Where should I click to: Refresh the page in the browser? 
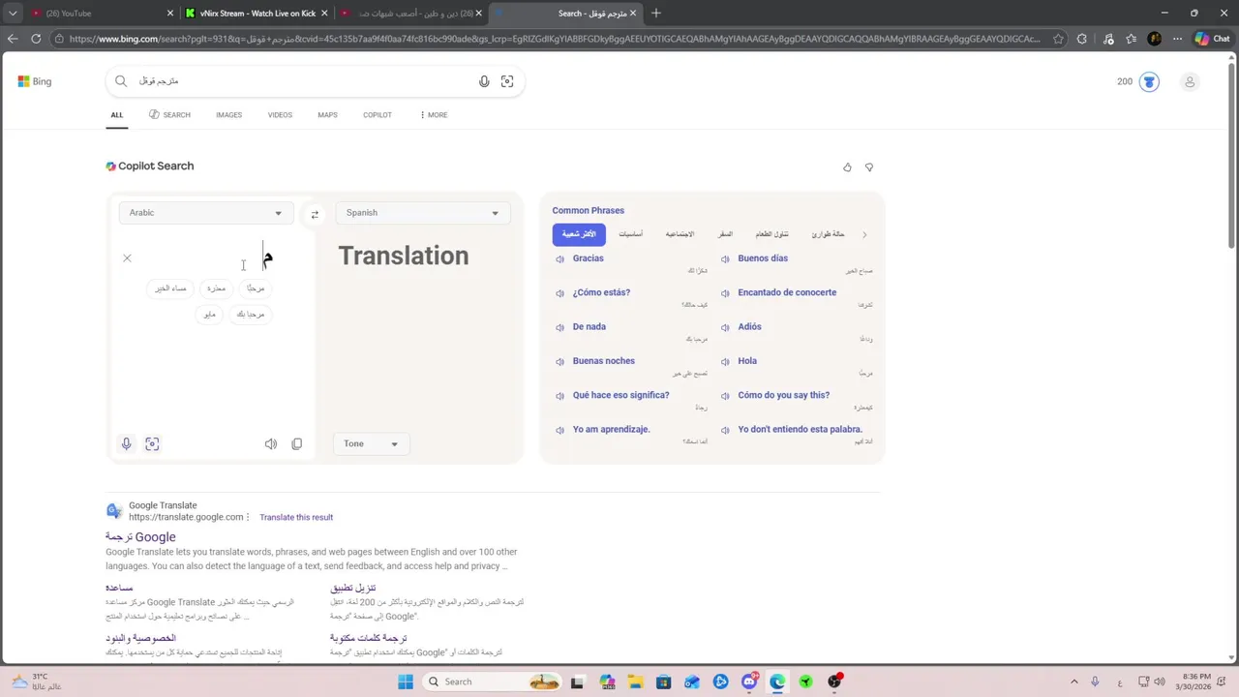pos(36,39)
